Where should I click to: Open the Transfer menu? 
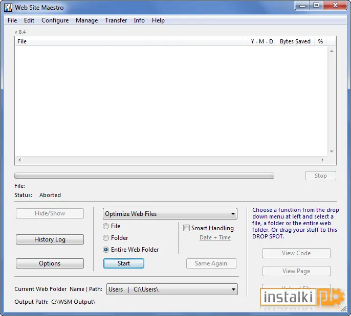116,20
